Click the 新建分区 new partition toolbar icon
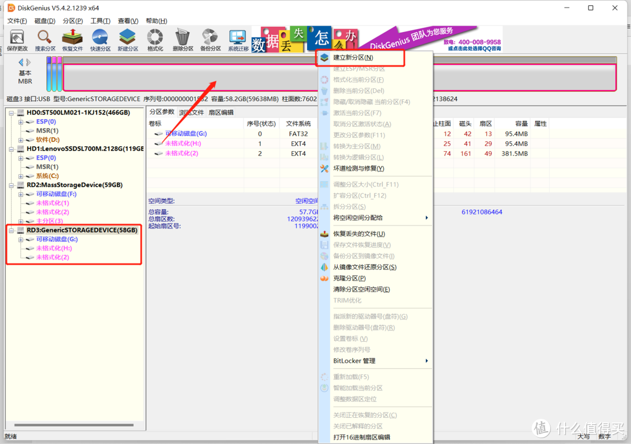The image size is (631, 444). pos(127,40)
